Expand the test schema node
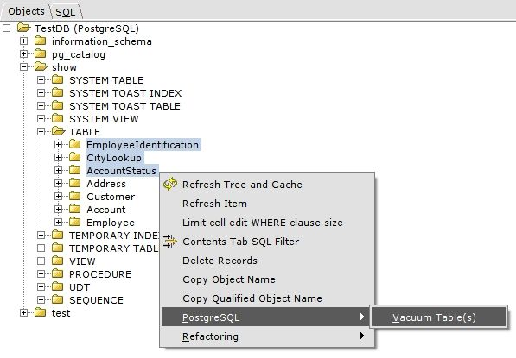The height and width of the screenshot is (358, 516). (x=23, y=312)
